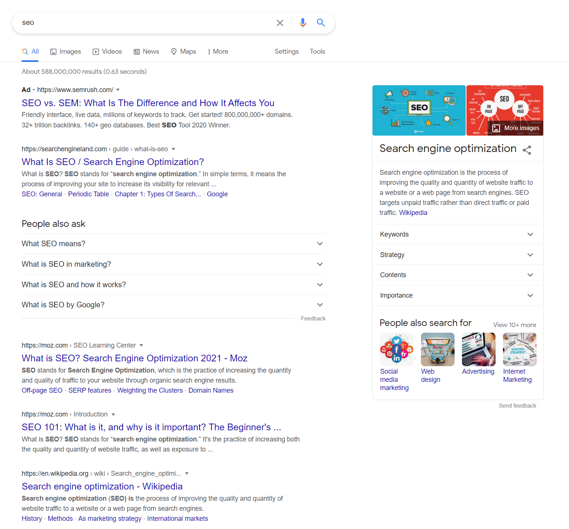Click the Web design thumbnail image
Viewport: 569px width, 529px height.
click(x=438, y=349)
